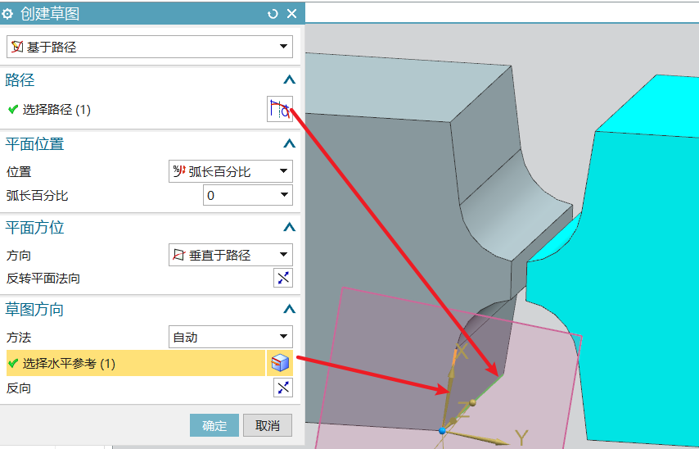Click the 弧长百分比 field label
699x449 pixels.
click(x=38, y=196)
